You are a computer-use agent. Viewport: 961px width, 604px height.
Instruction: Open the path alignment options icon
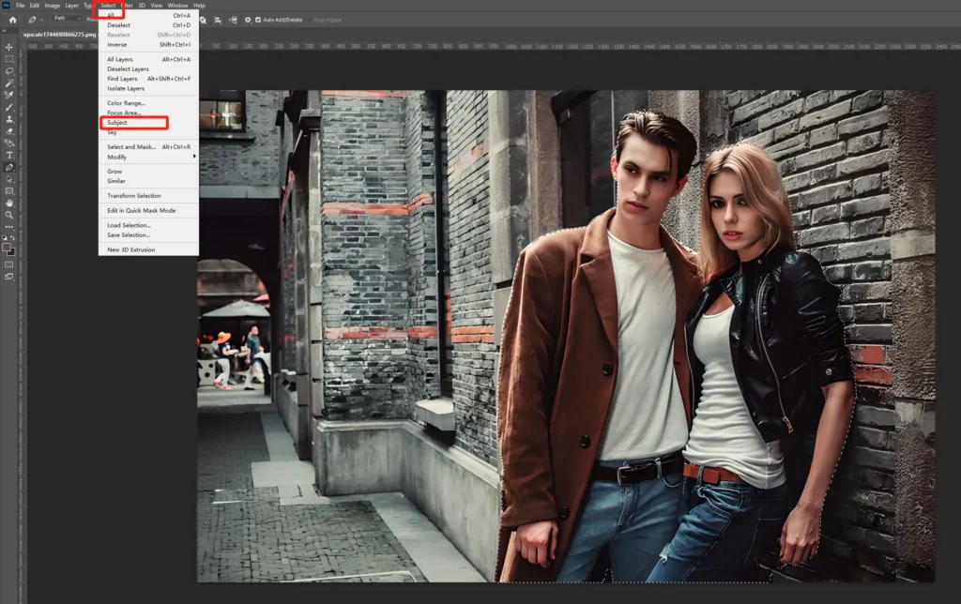(x=218, y=20)
